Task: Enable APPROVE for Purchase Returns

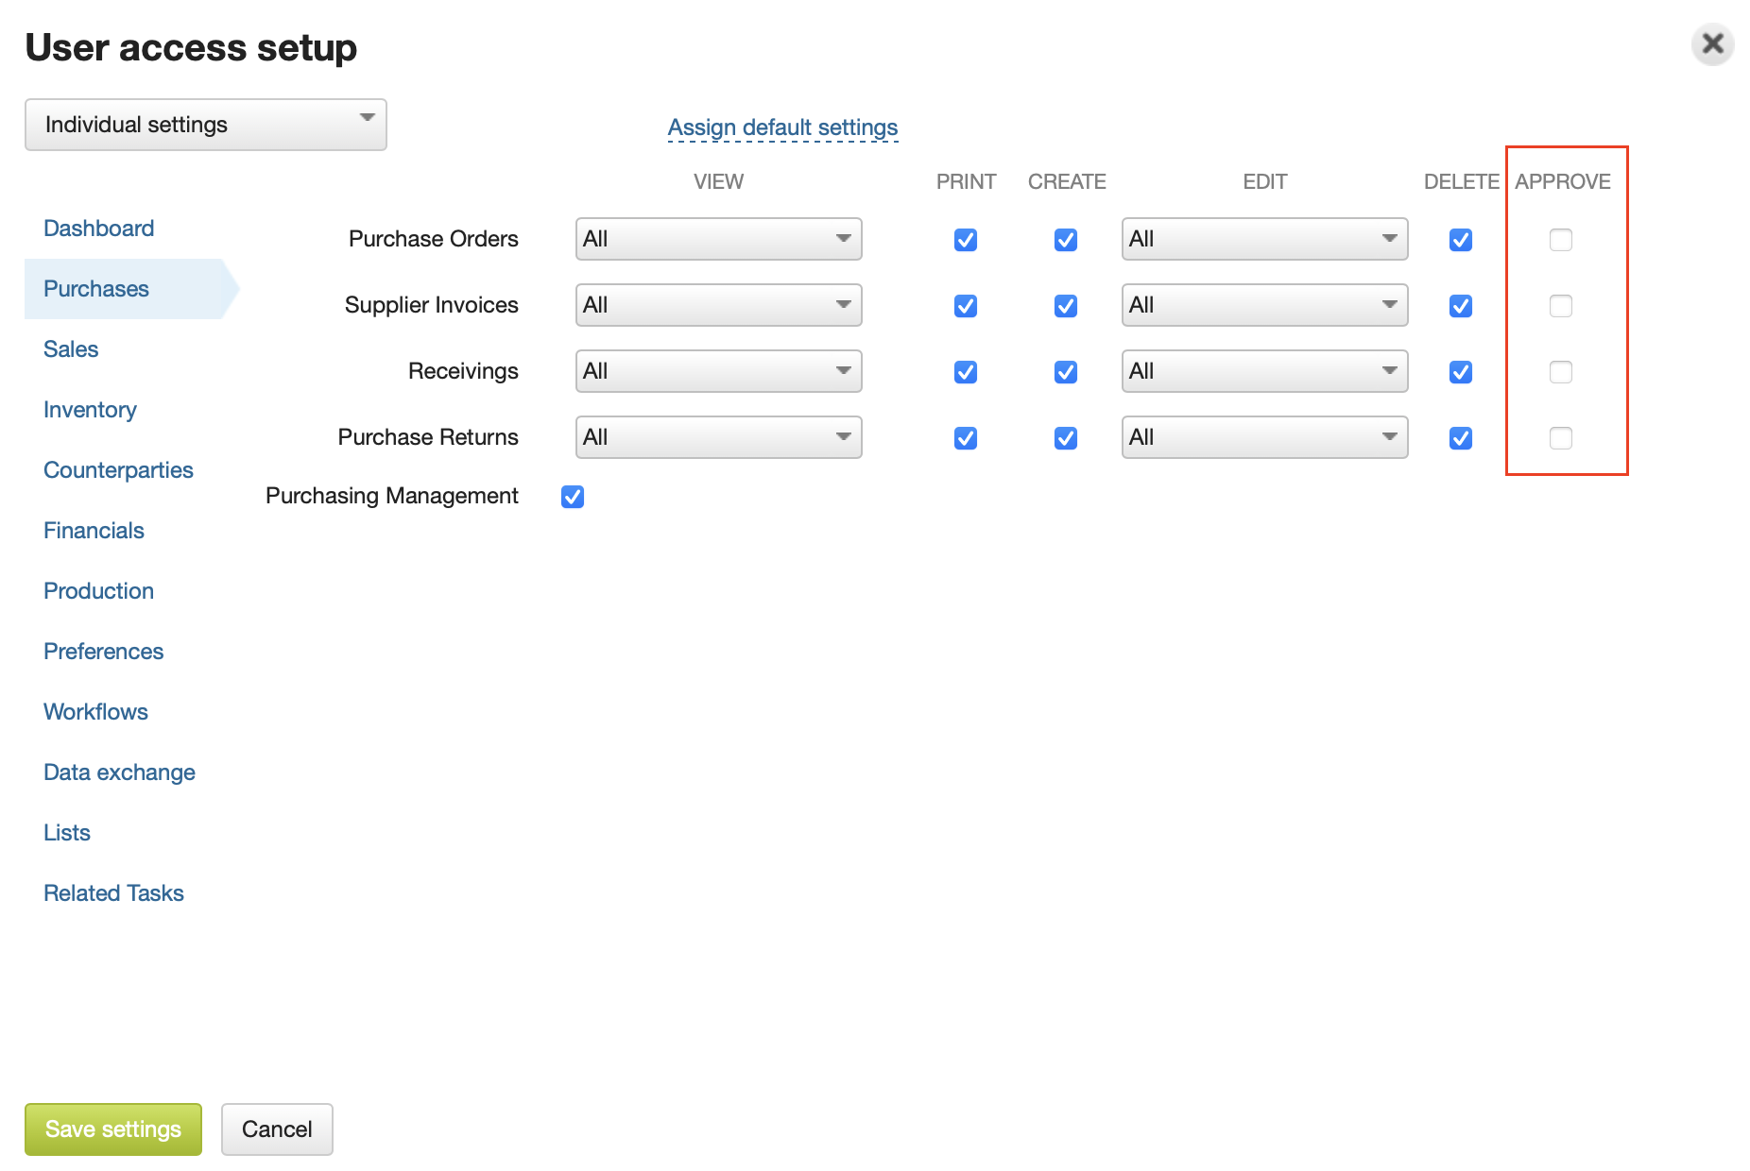Action: (x=1561, y=438)
